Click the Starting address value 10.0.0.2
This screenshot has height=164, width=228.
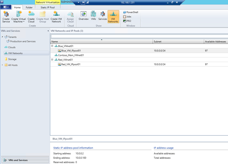click(x=80, y=153)
